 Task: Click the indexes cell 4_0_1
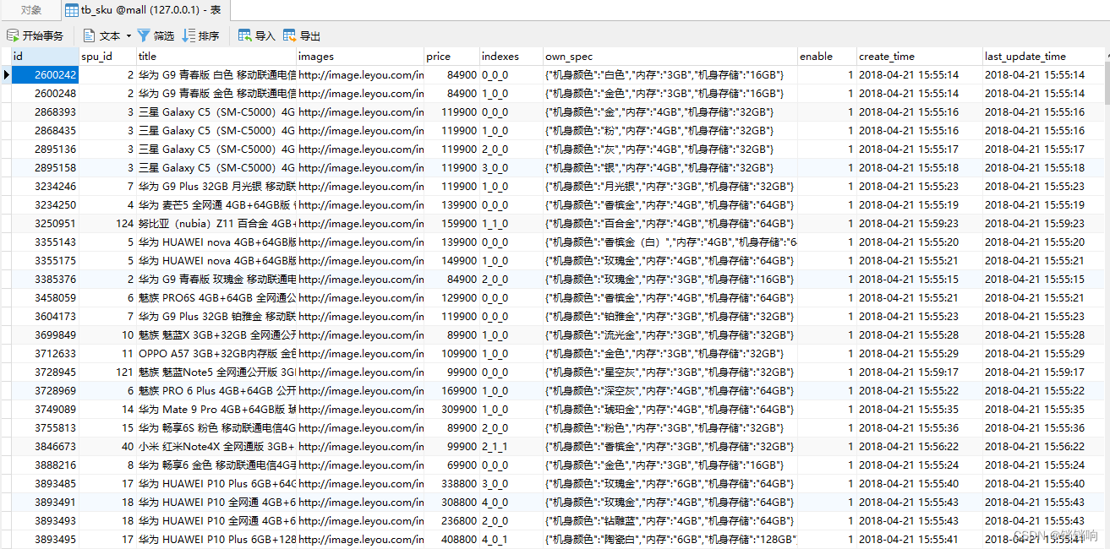tap(511, 539)
